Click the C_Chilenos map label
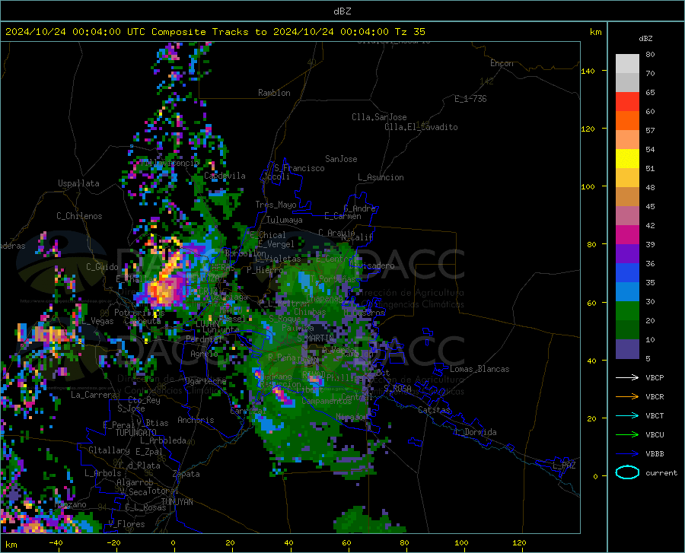The height and width of the screenshot is (553, 685). [79, 216]
